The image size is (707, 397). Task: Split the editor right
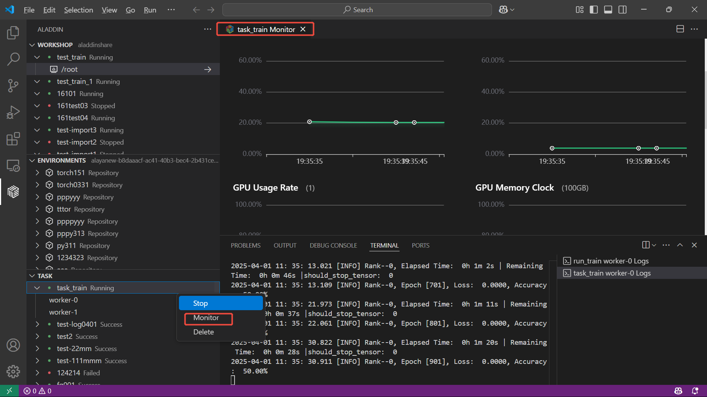(680, 29)
